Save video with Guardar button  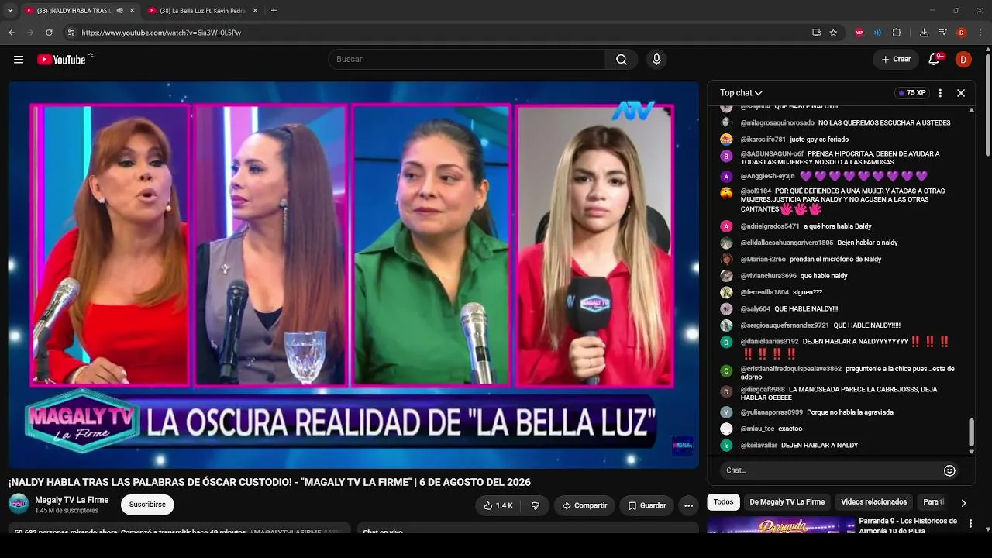pos(646,505)
